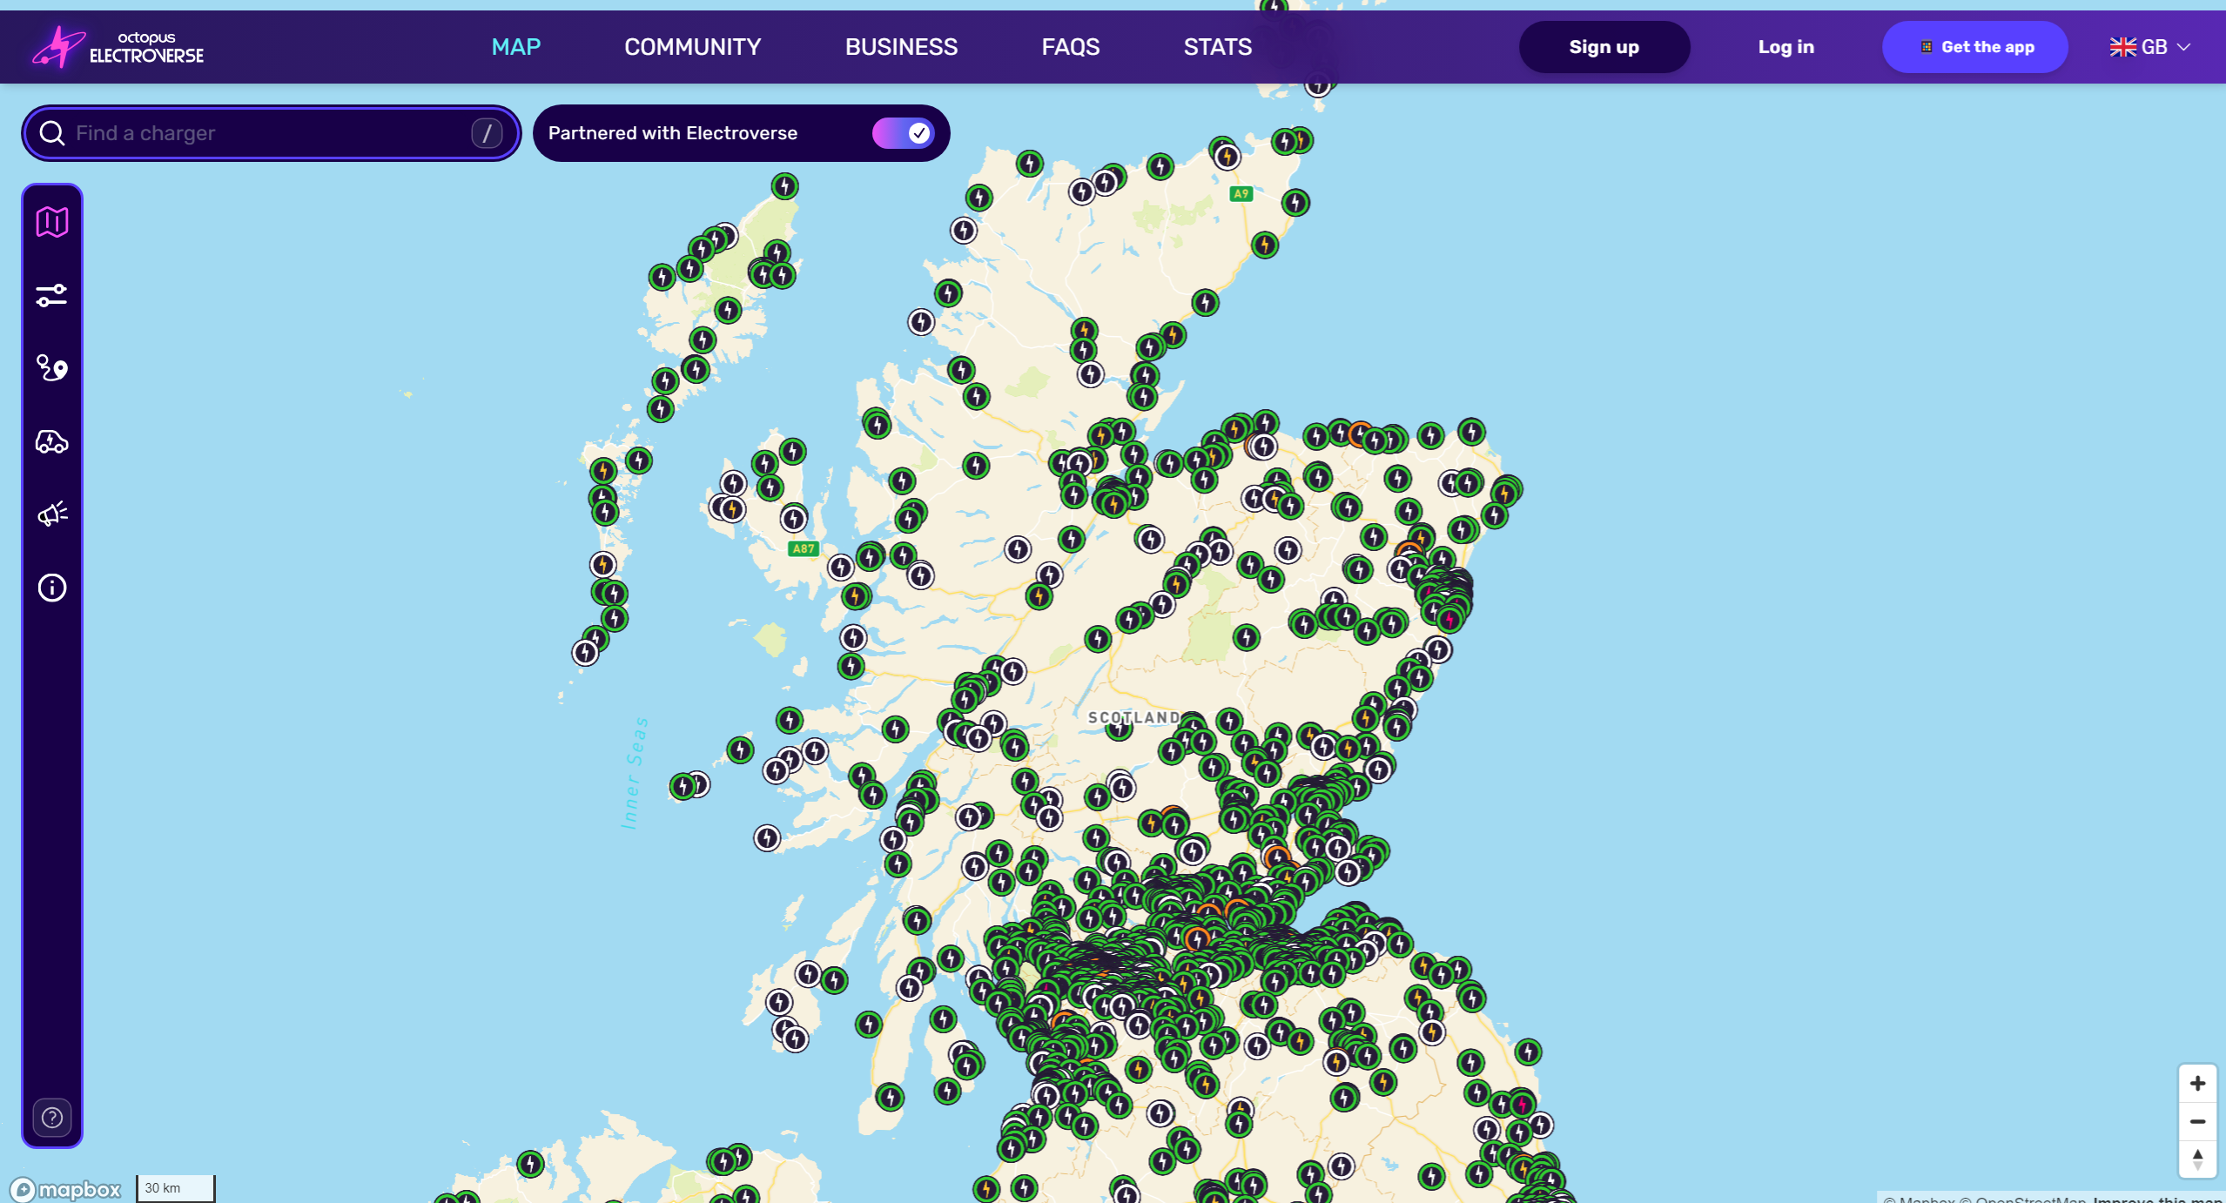Image resolution: width=2226 pixels, height=1203 pixels.
Task: Open the BUSINESS nav item
Action: click(x=901, y=47)
